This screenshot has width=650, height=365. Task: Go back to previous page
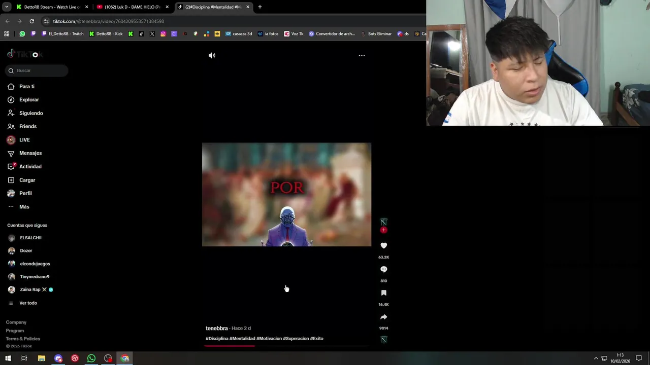pyautogui.click(x=7, y=21)
